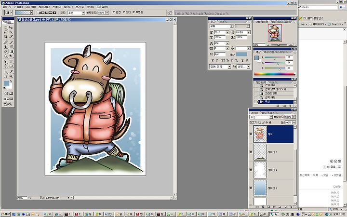Select the Zoom tool

(x=11, y=76)
